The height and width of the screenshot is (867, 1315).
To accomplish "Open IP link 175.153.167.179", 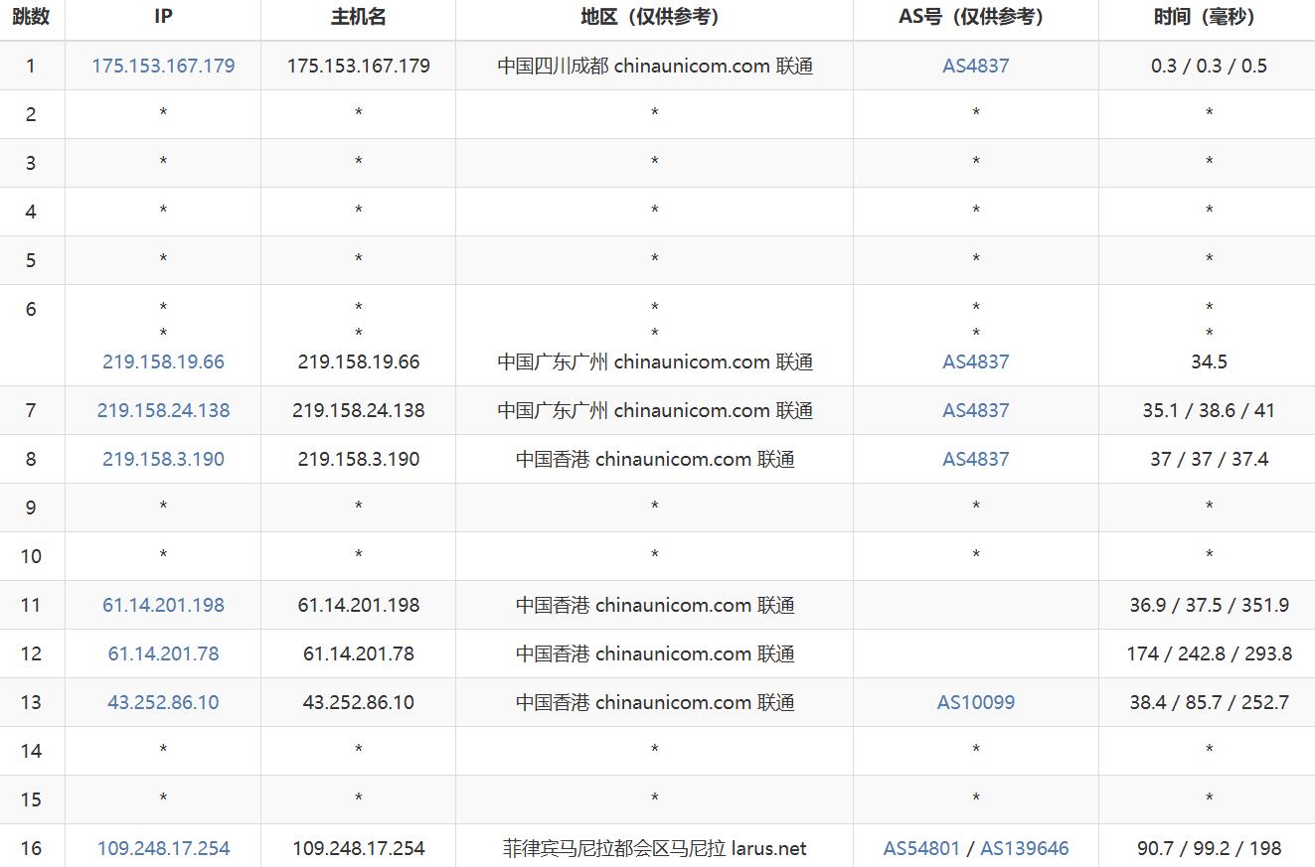I will point(163,66).
